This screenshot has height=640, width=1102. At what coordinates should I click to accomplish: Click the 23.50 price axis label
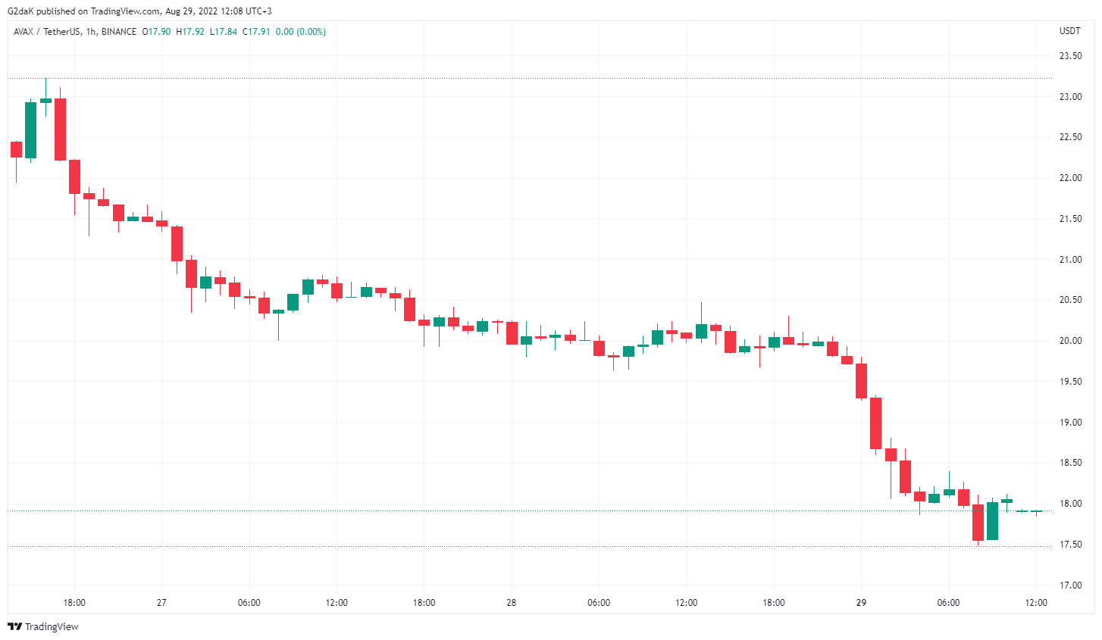1070,56
